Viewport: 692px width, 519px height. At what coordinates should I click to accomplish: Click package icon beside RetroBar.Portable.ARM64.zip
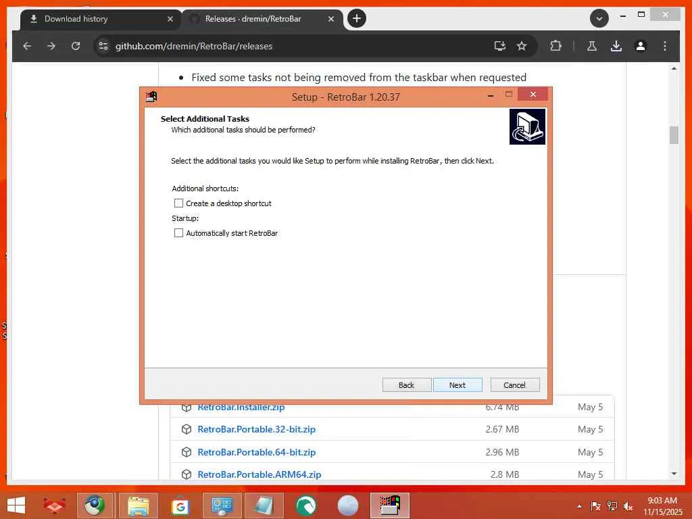(x=187, y=474)
